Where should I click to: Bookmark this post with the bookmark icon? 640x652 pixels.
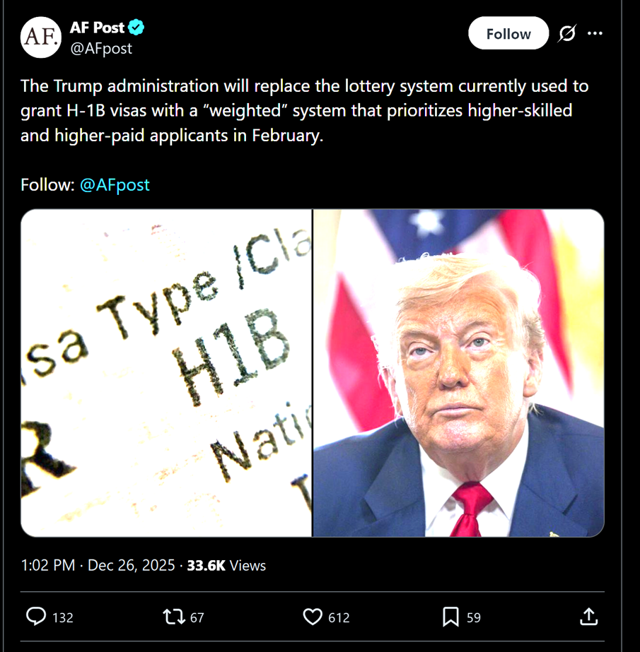450,617
